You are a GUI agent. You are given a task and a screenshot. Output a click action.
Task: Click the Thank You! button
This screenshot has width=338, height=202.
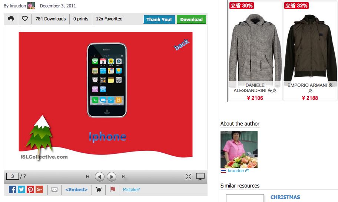point(159,19)
